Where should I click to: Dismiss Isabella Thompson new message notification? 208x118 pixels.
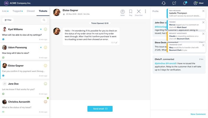coord(203,11)
